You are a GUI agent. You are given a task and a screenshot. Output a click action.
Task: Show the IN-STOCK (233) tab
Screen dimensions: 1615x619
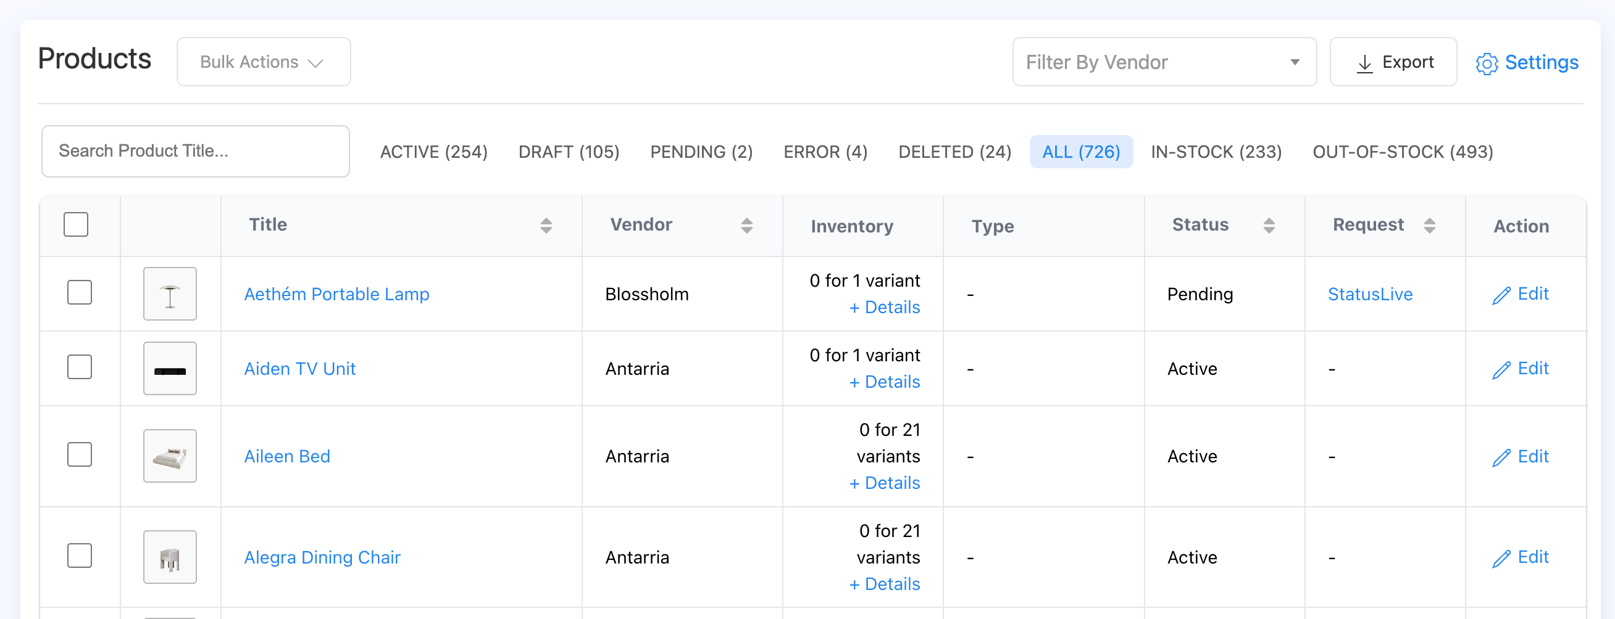(x=1216, y=152)
